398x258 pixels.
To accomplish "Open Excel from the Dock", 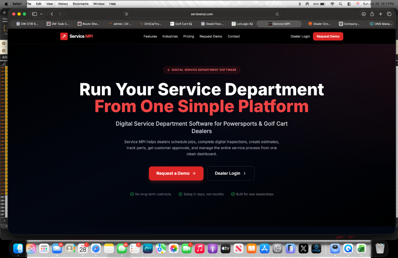I will pyautogui.click(x=361, y=249).
